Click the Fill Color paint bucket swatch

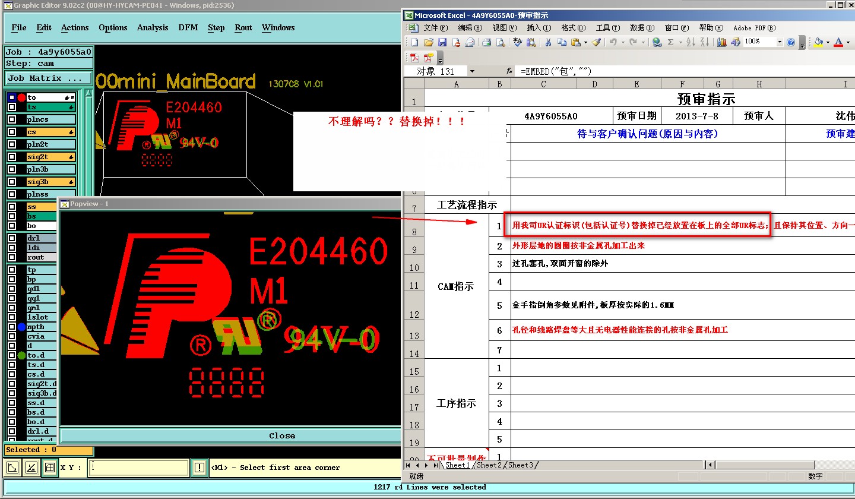(818, 42)
